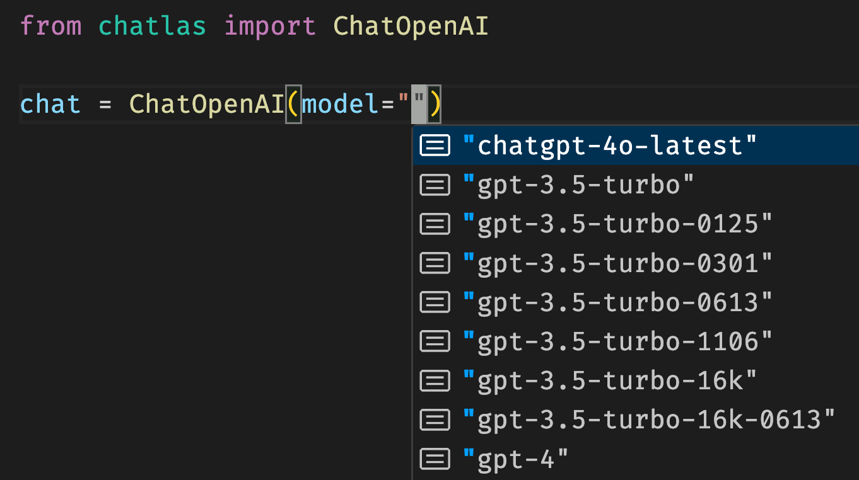Click the icon next to "gpt-3.5-turbo-1106"
Image resolution: width=859 pixels, height=480 pixels.
coord(435,341)
